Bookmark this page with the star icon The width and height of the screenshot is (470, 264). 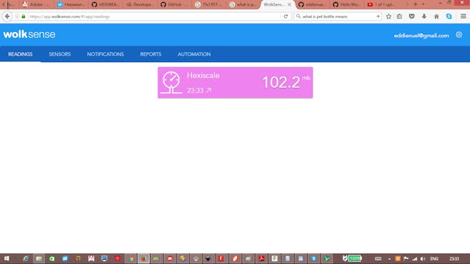388,17
